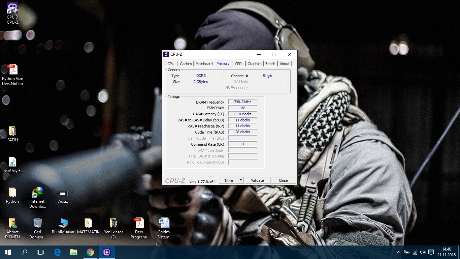Open the FATİH folder on the desktop
The width and height of the screenshot is (460, 259).
click(12, 134)
